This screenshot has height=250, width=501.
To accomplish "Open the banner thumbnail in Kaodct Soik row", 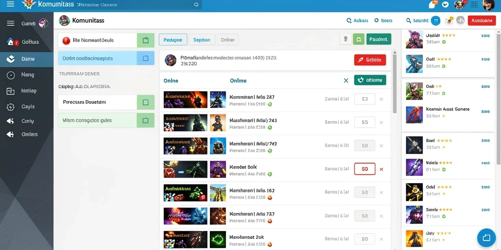I will pyautogui.click(x=185, y=169).
